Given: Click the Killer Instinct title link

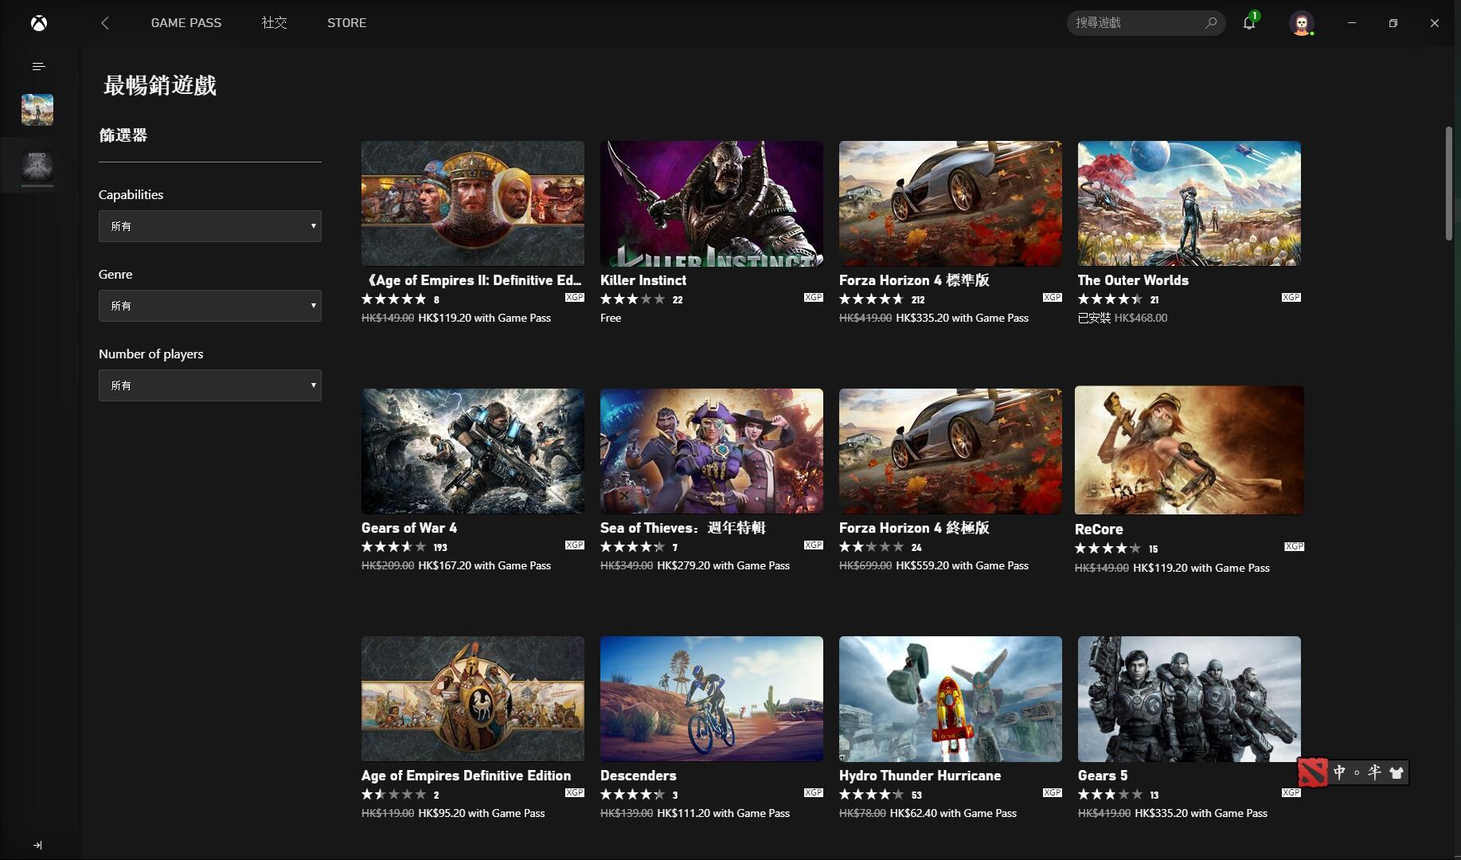Looking at the screenshot, I should click(643, 280).
